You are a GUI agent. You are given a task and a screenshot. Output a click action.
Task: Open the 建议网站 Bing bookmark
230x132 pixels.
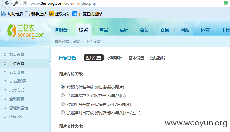(x=60, y=14)
